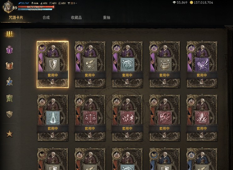This screenshot has height=170, width=233.
Task: Select the red balance scales card
Action: (90, 118)
